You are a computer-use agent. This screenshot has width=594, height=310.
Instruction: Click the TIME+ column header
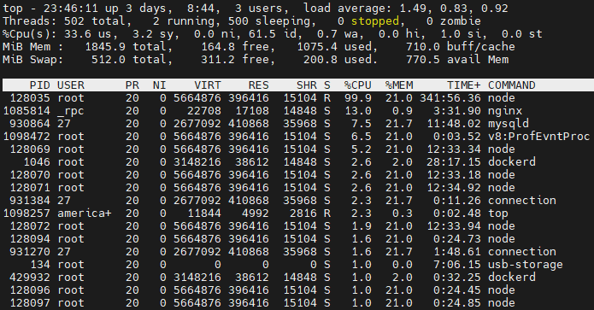464,85
